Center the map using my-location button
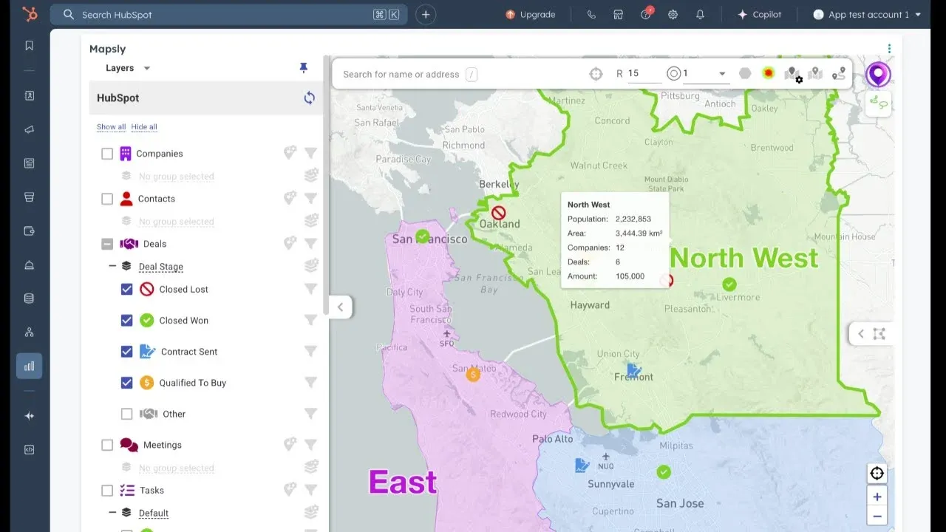The image size is (946, 532). [877, 474]
